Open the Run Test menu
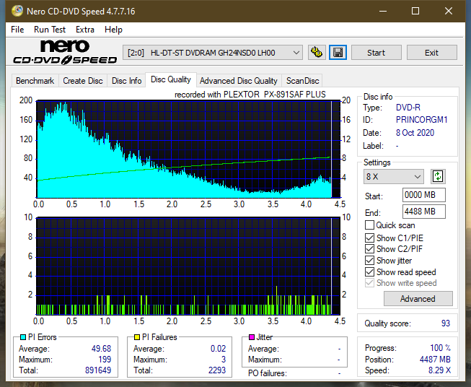 (50, 30)
